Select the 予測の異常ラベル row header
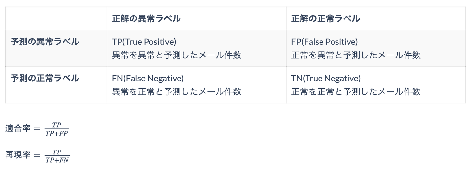 coord(45,42)
